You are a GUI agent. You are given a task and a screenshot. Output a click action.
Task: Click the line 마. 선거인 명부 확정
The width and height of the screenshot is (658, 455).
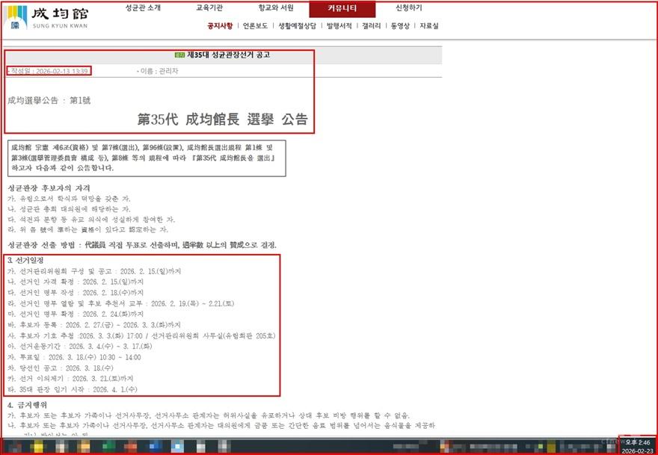(76, 314)
